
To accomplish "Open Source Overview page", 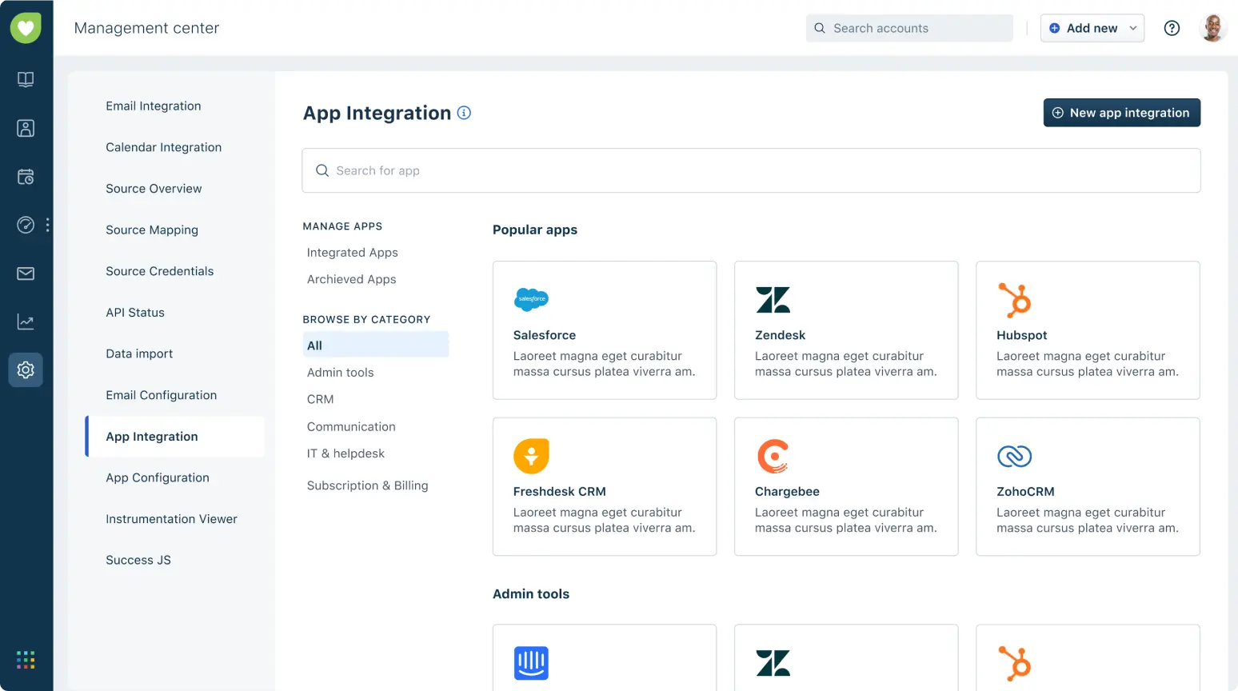I will tap(154, 189).
